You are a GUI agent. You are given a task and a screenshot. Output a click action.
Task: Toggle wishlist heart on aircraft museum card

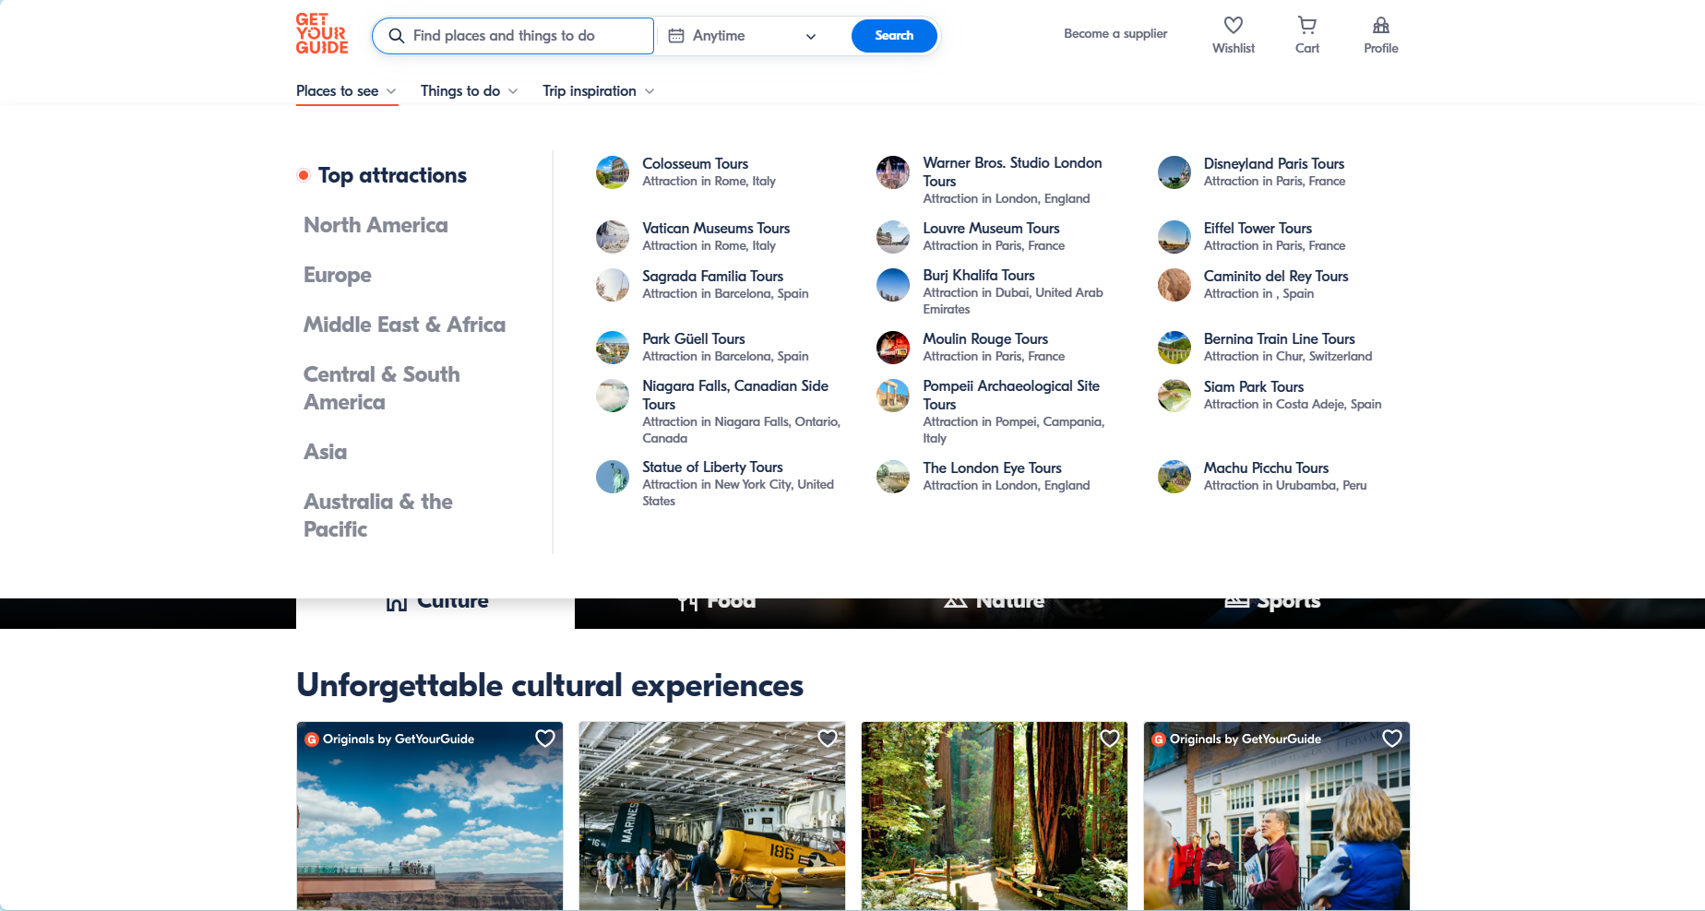(x=828, y=739)
